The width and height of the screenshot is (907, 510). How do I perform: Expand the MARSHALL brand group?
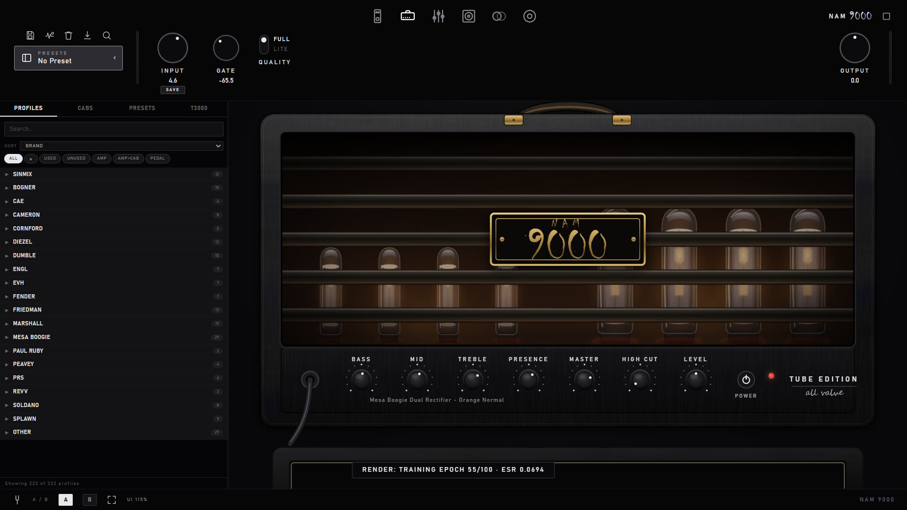114,323
